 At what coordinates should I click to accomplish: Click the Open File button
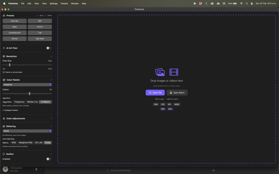click(155, 93)
